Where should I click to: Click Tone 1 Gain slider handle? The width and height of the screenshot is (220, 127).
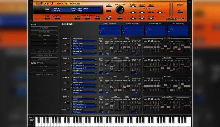(x=107, y=43)
